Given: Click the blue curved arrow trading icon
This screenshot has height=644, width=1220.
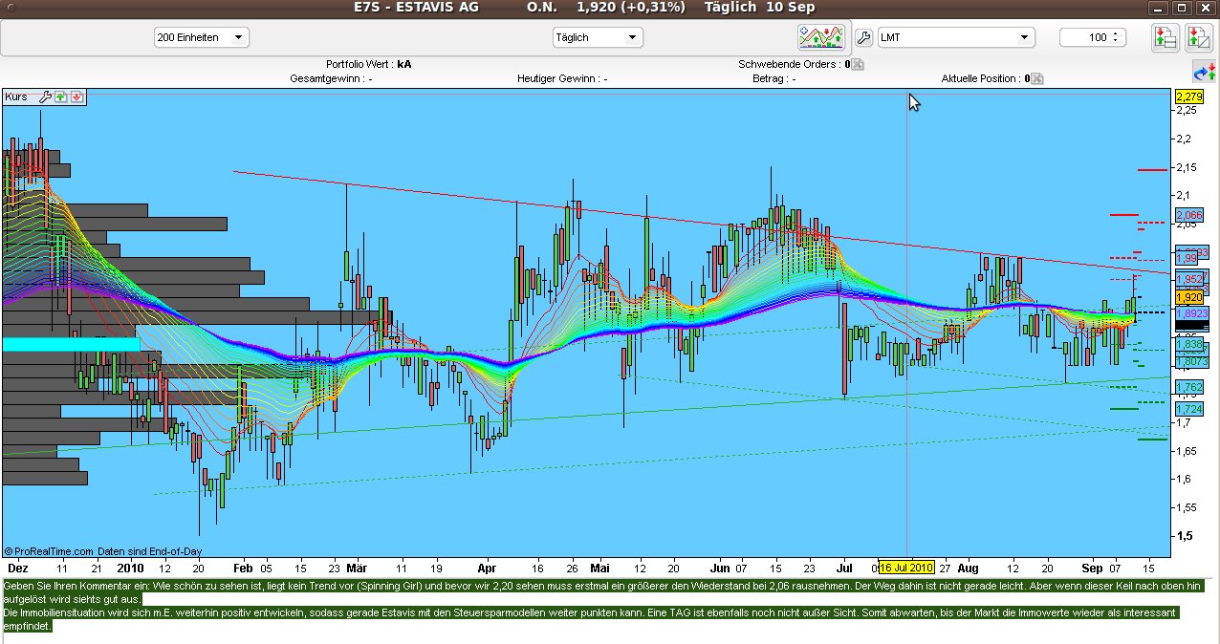Looking at the screenshot, I should coord(1203,72).
